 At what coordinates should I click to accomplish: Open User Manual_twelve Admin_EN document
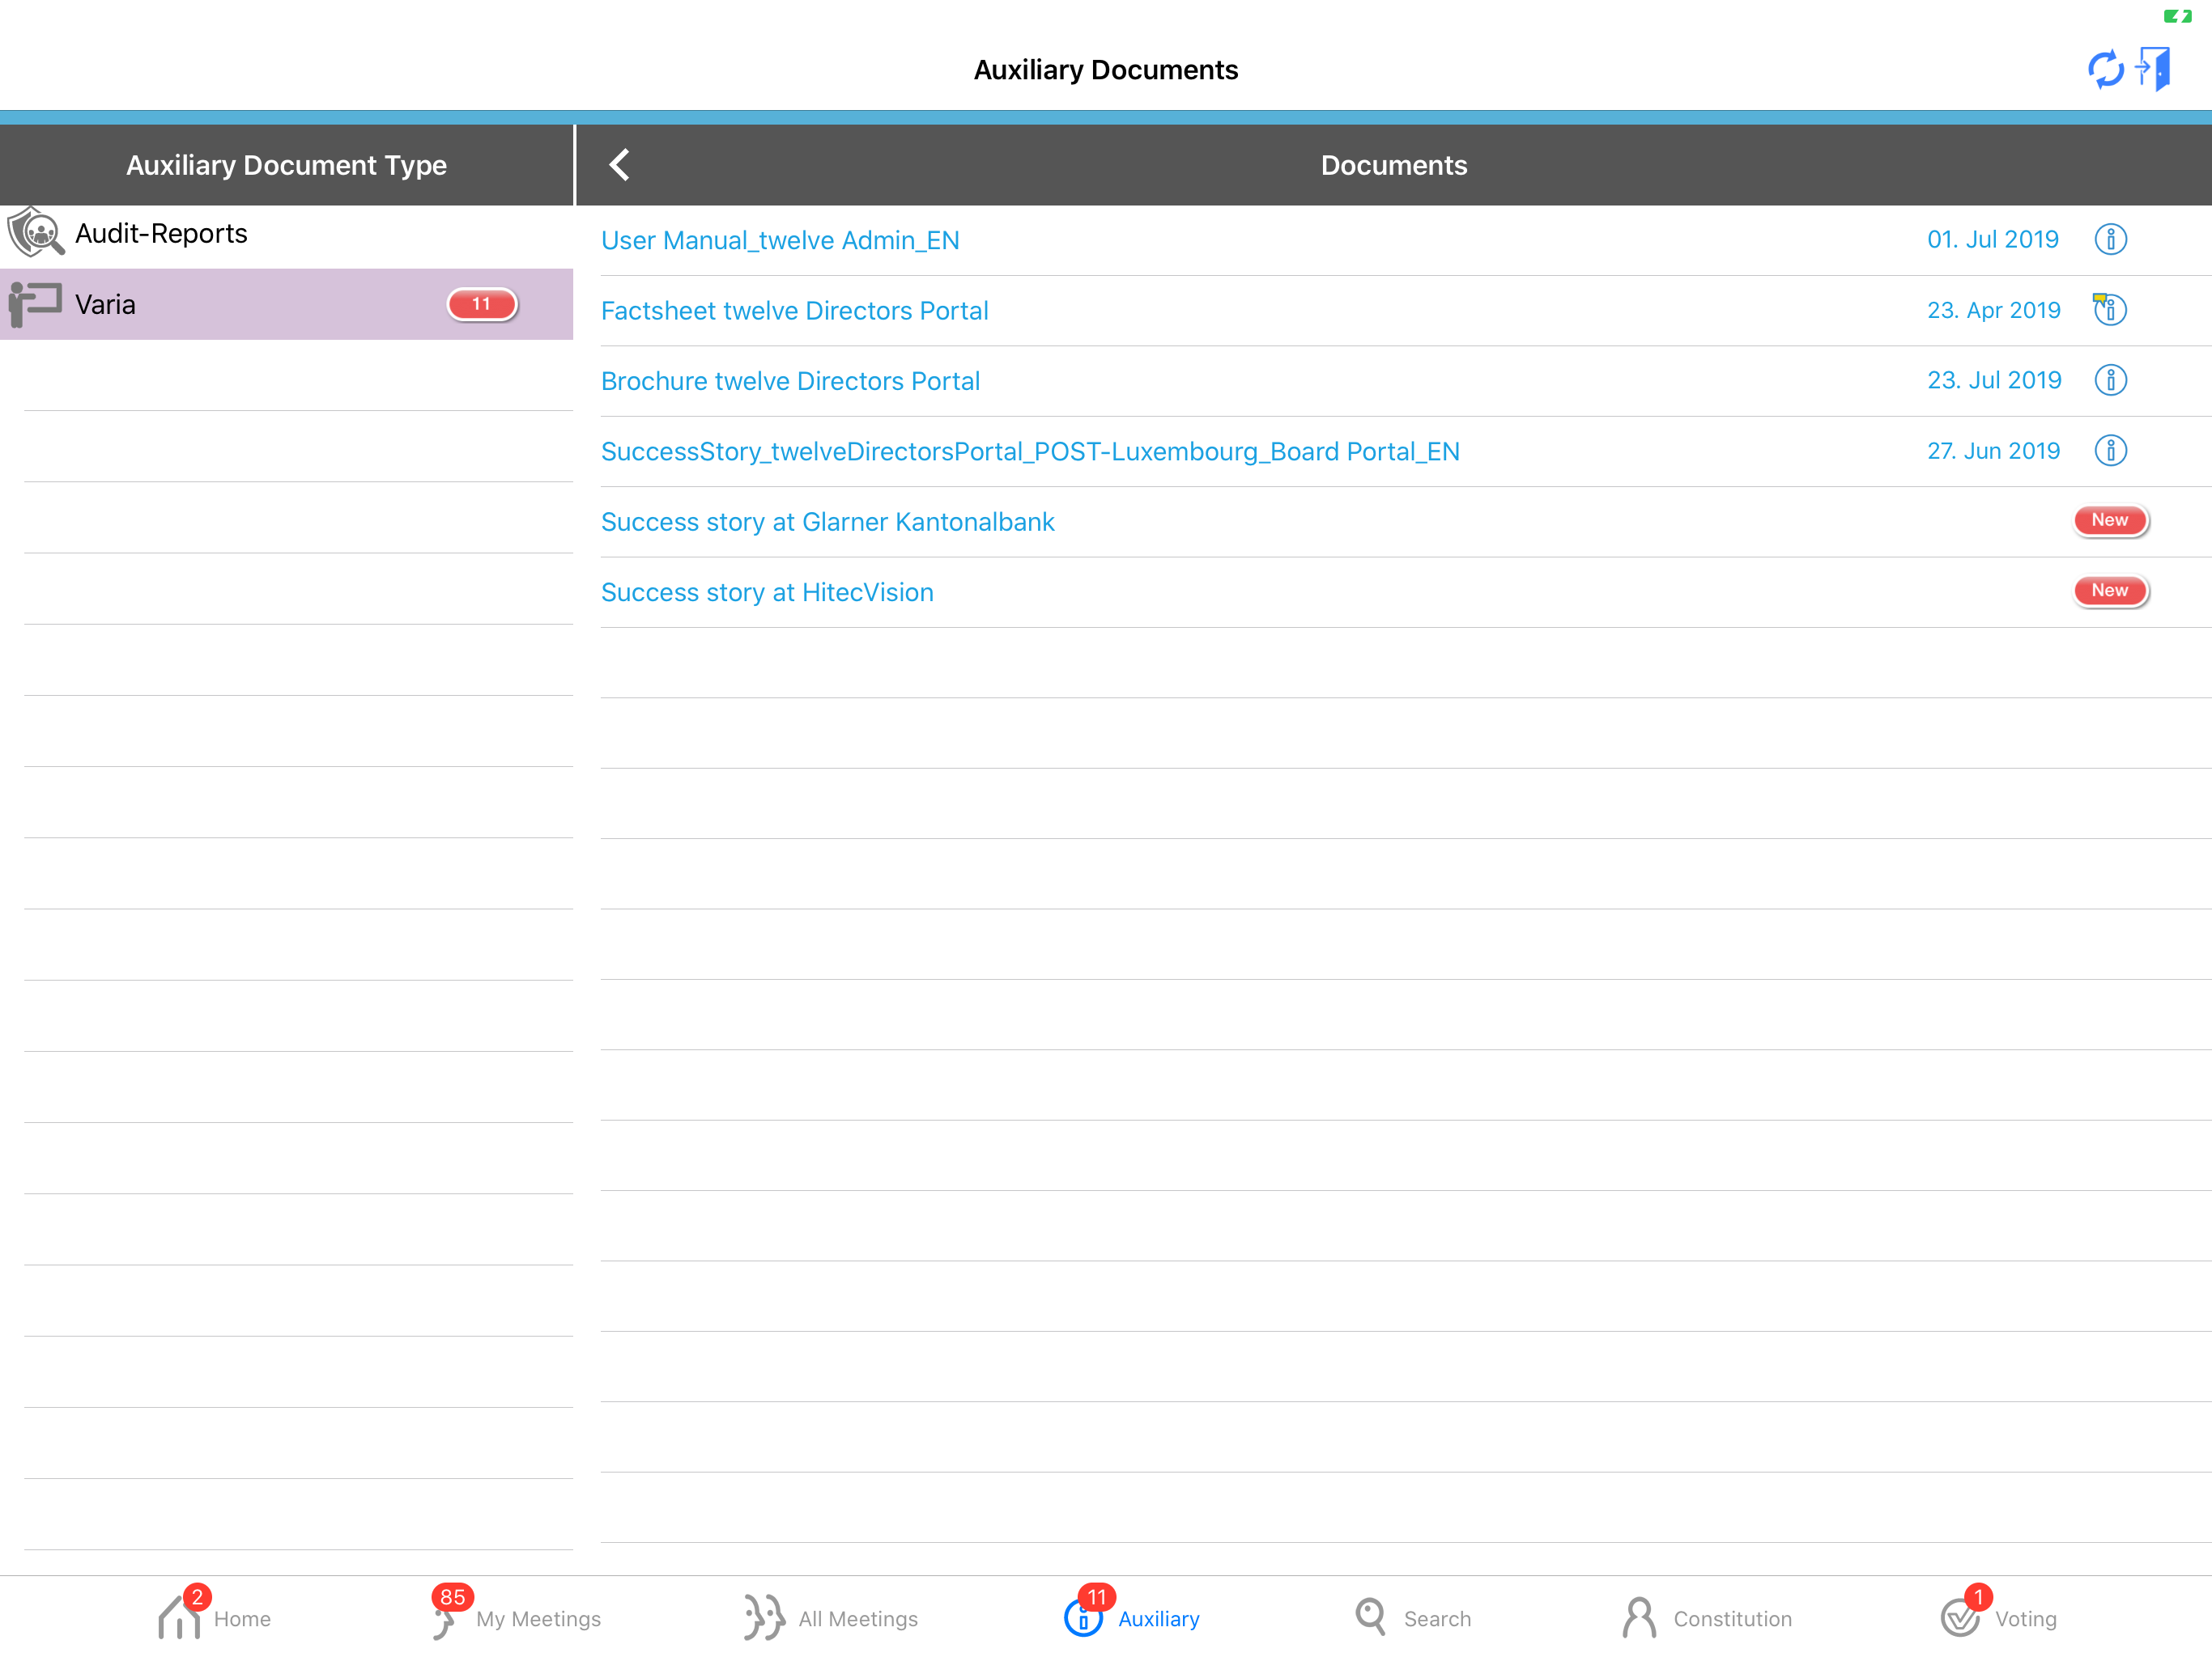click(x=780, y=241)
